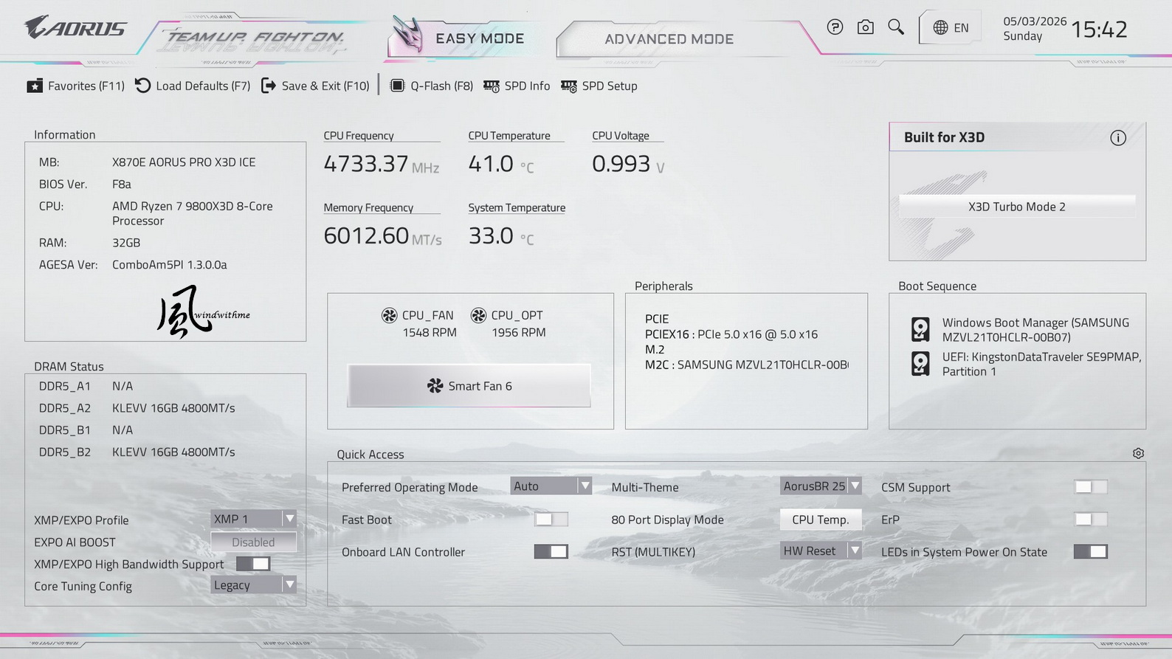Click the Load Defaults circular arrow icon

pyautogui.click(x=142, y=86)
